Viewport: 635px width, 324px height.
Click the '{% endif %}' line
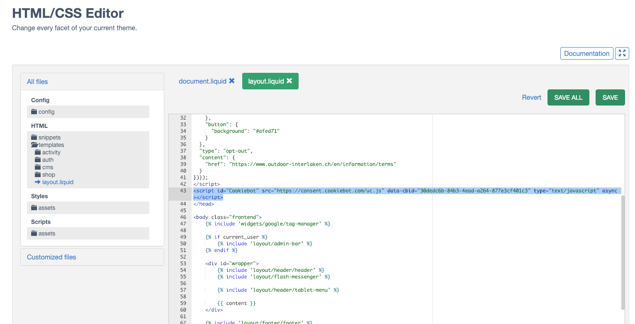221,250
